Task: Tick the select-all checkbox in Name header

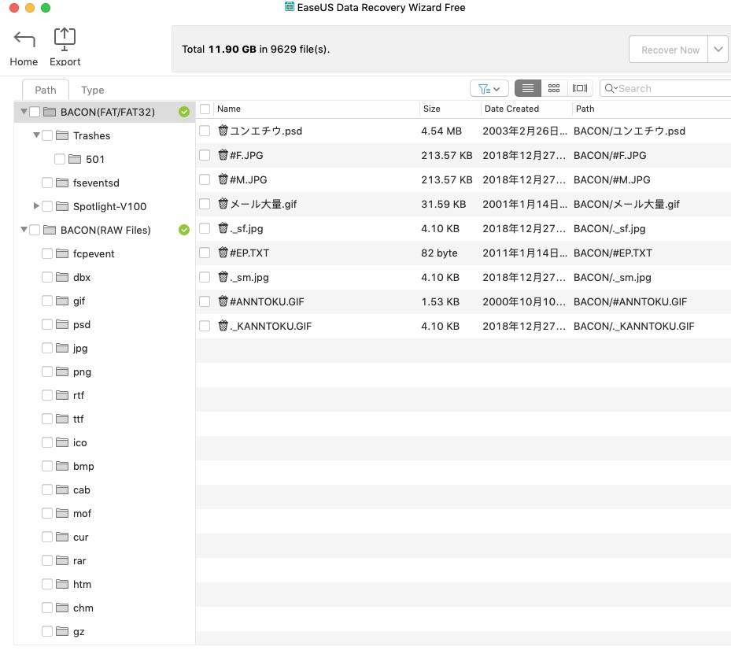Action: tap(205, 109)
